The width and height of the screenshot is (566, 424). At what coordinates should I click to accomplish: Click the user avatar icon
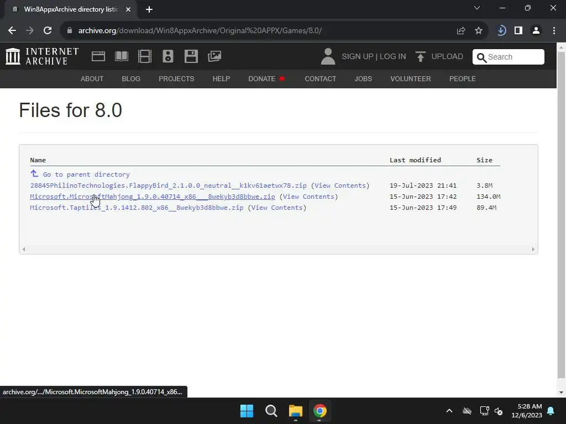[328, 56]
